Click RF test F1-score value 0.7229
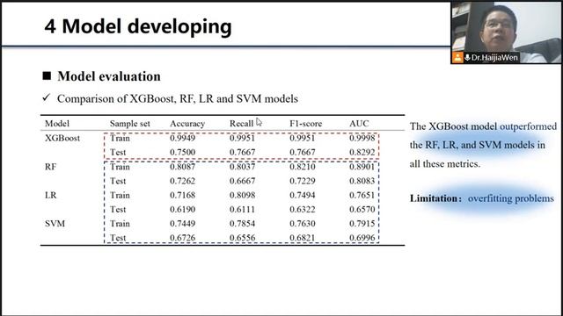This screenshot has height=316, width=563. 303,181
